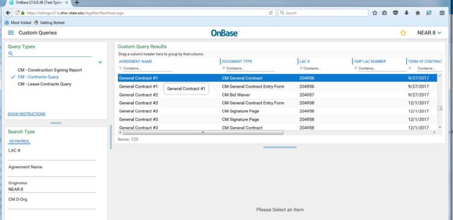
Task: Click the results horizontal scrollbar thumb
Action: coord(203,132)
